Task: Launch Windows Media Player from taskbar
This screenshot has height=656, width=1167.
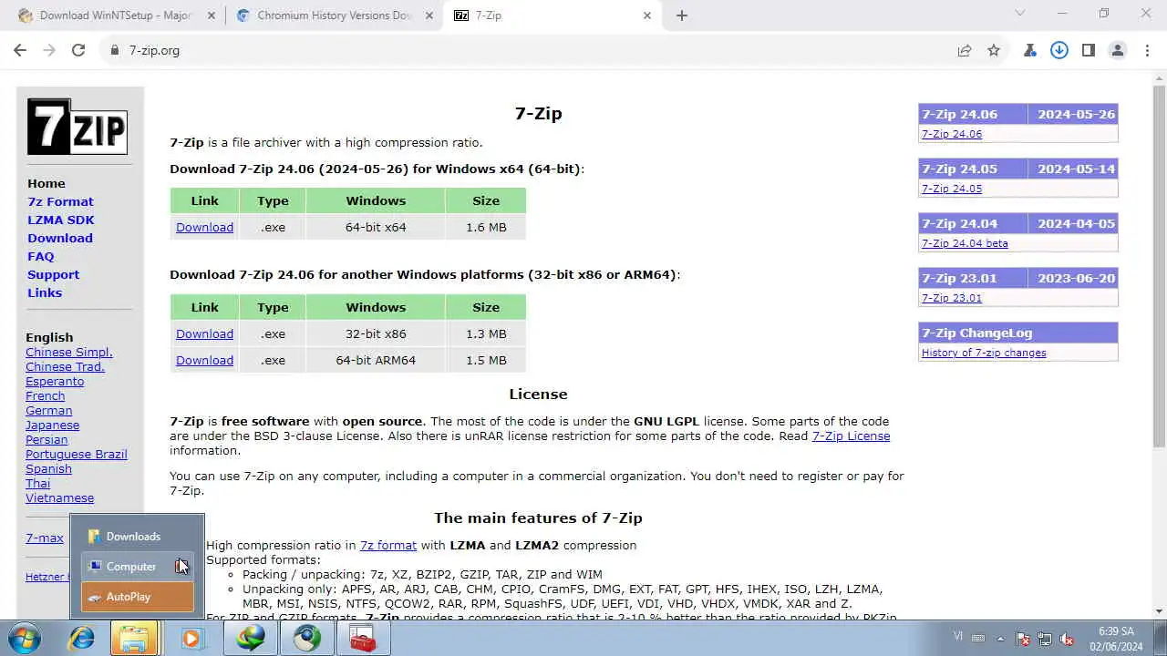Action: tap(192, 638)
